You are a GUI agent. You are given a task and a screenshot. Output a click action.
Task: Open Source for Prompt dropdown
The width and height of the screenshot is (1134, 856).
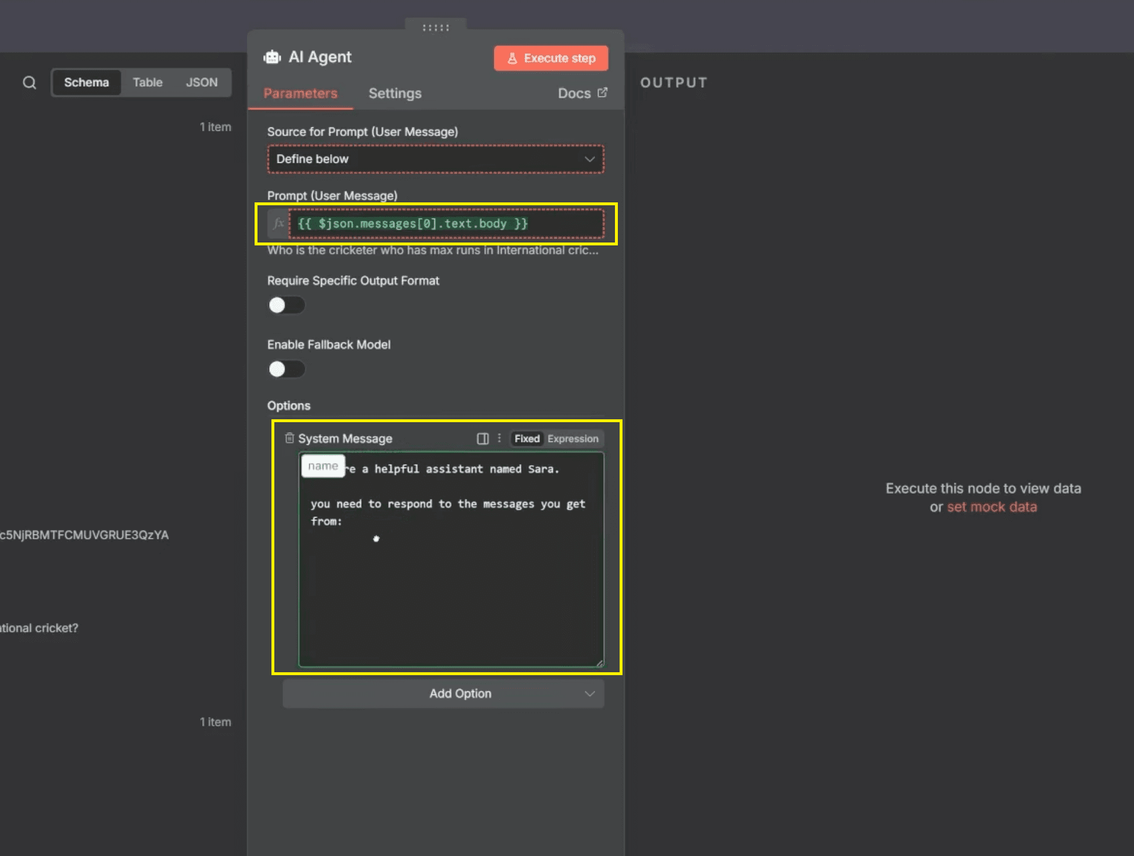[435, 159]
